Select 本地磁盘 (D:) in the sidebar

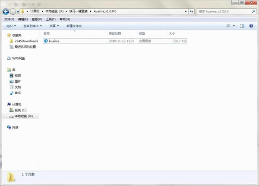point(24,116)
